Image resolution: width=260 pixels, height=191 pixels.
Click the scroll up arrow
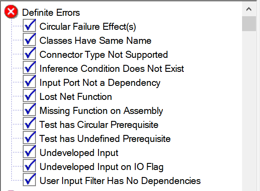[249, 9]
